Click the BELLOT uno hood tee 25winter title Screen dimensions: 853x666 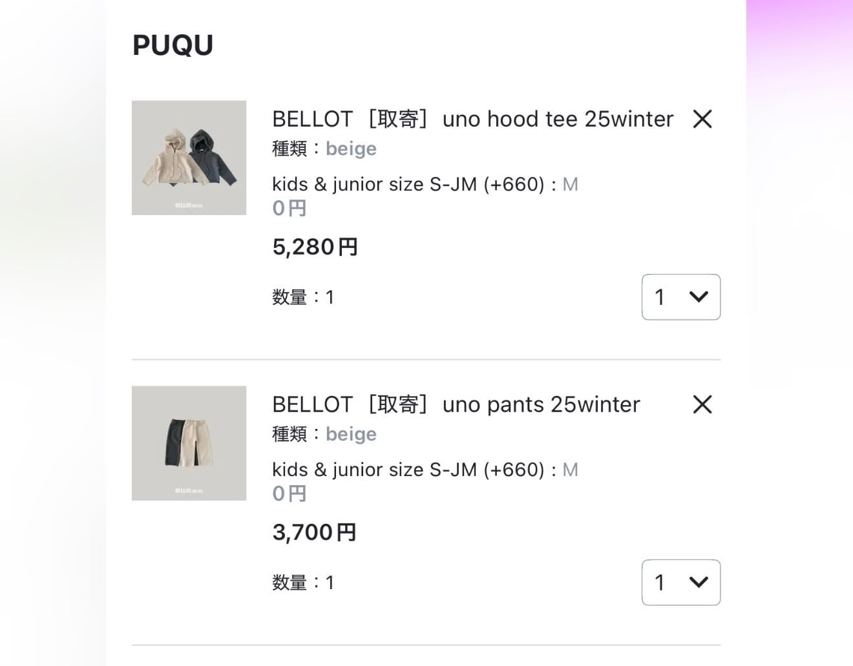[x=472, y=119]
